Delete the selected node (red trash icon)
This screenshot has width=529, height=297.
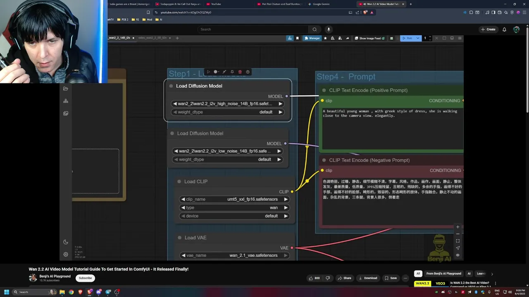coord(240,72)
